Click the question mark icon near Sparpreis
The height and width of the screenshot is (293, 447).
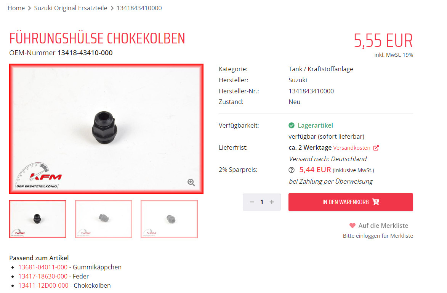point(292,170)
